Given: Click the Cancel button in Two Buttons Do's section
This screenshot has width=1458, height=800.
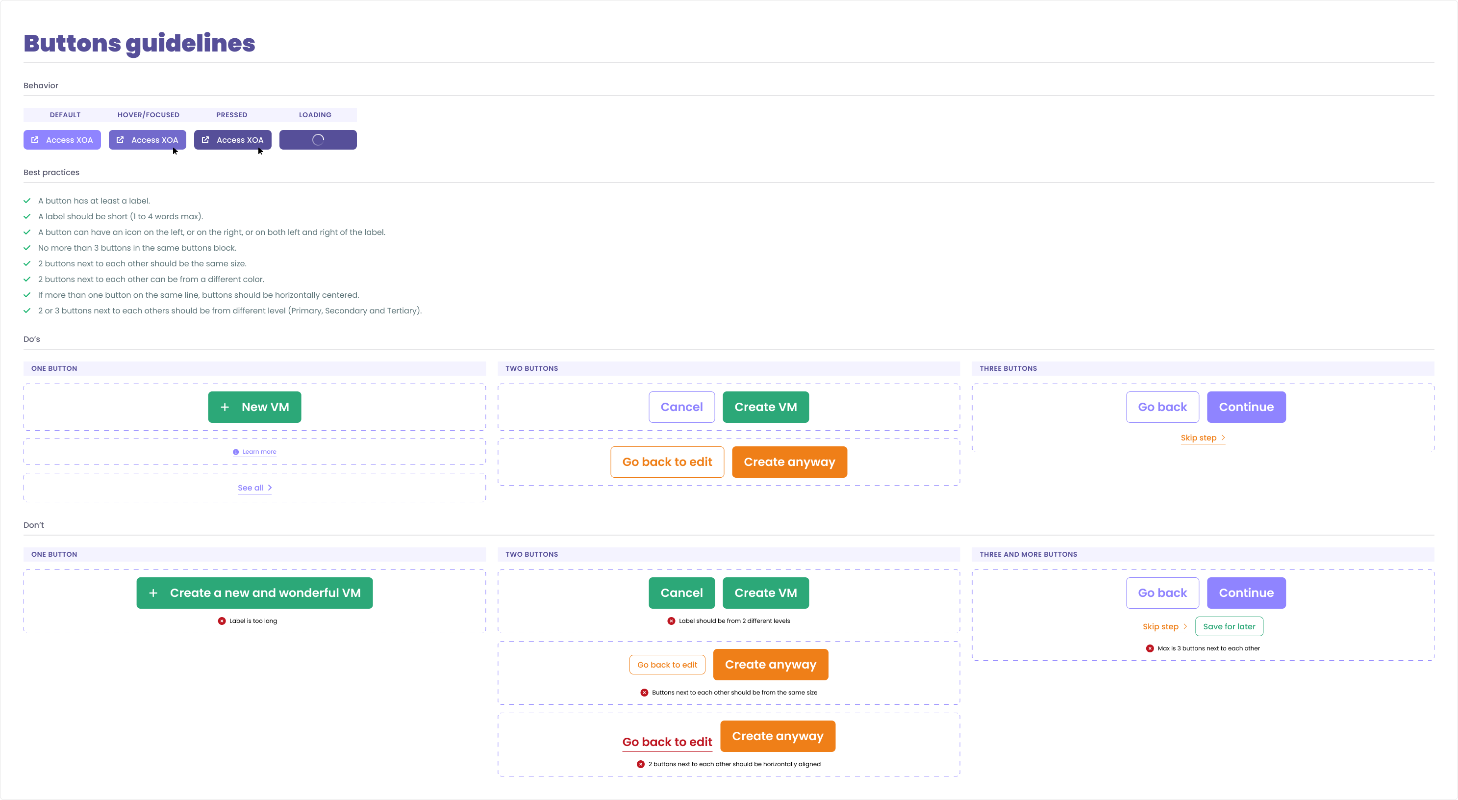Looking at the screenshot, I should tap(682, 406).
